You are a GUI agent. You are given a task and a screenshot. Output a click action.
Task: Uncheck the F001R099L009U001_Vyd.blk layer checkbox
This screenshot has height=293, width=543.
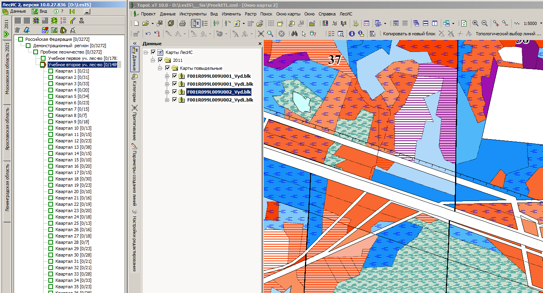[175, 76]
